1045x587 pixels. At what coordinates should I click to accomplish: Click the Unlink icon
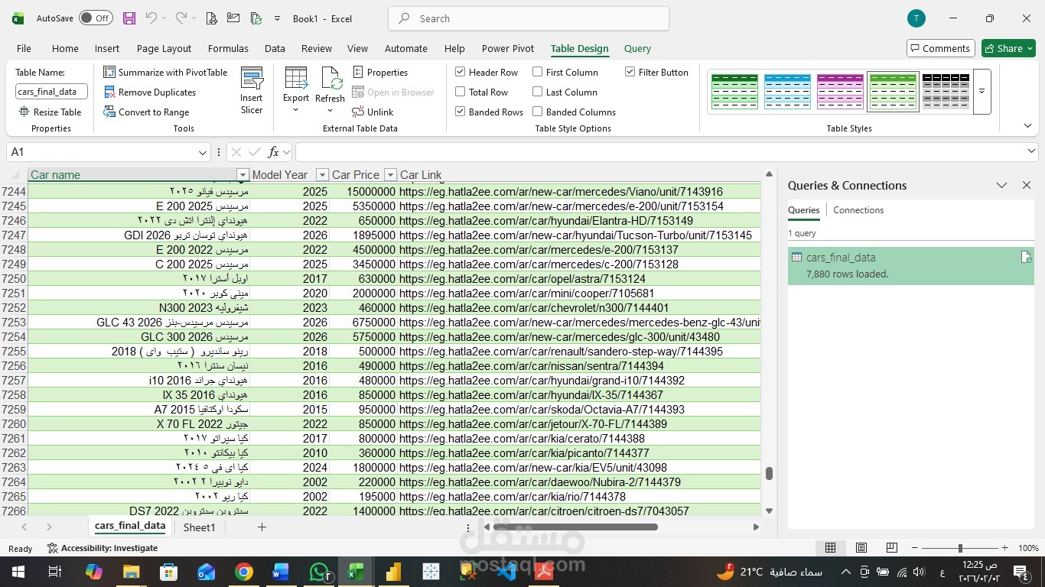(358, 112)
